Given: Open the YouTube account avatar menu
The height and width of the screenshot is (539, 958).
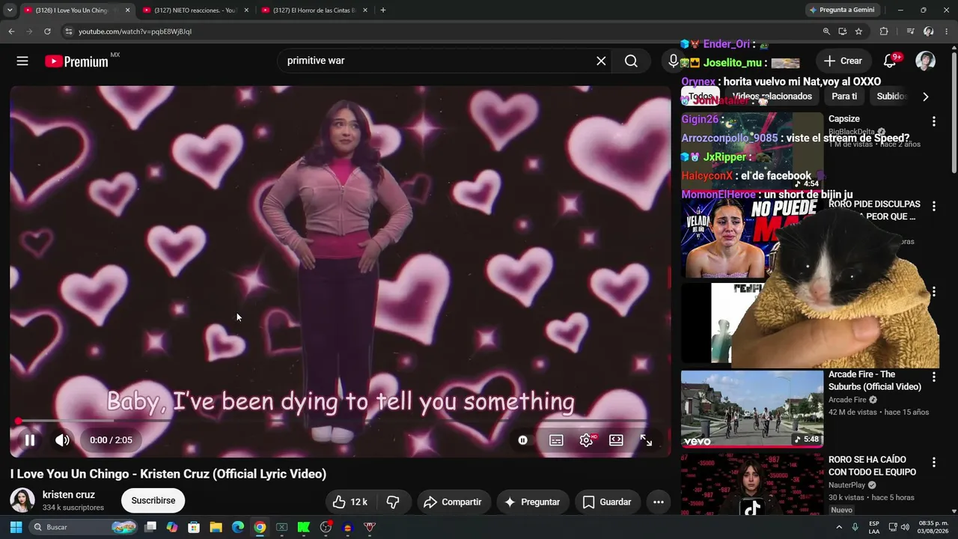Looking at the screenshot, I should coord(925,61).
